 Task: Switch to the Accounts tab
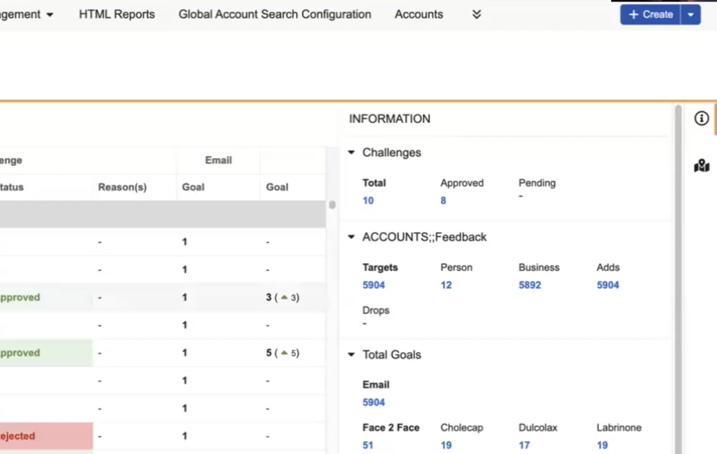418,14
